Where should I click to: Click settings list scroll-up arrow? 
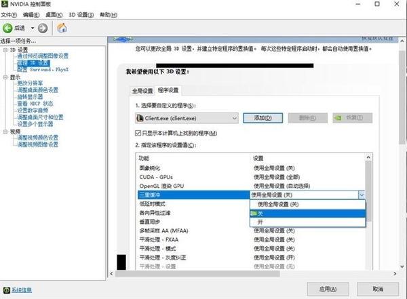368,157
